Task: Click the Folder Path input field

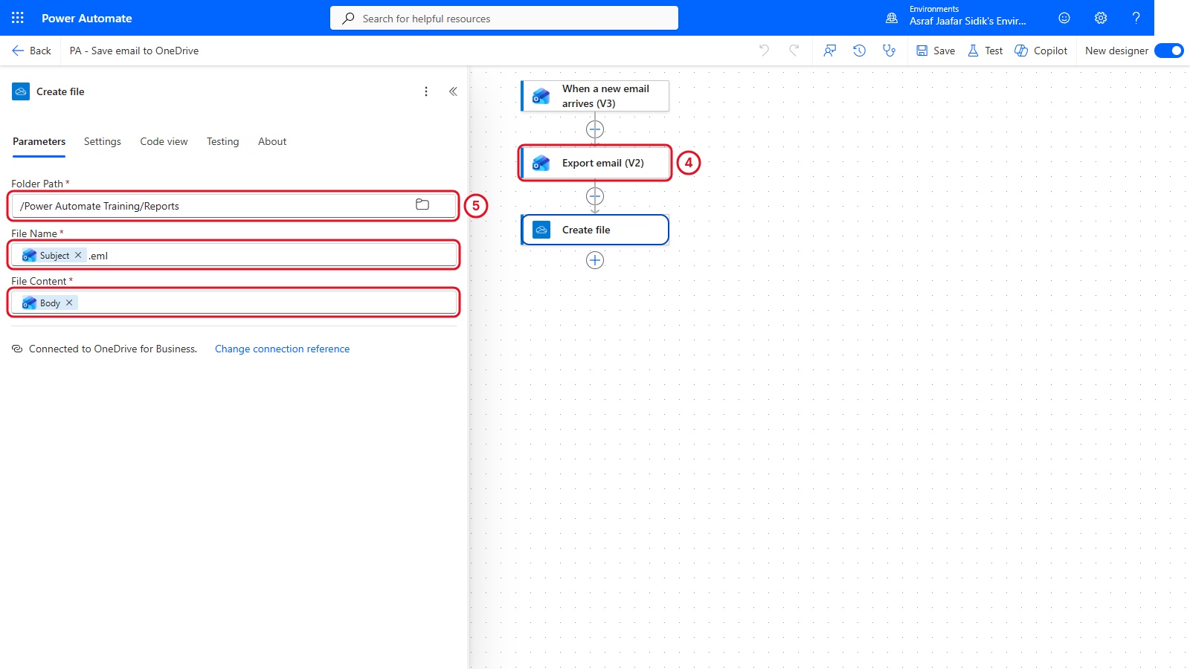Action: click(x=234, y=206)
